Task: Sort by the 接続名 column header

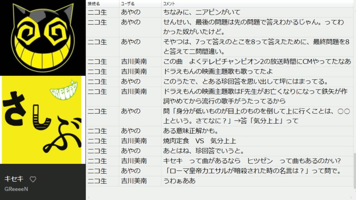Action: [x=94, y=4]
